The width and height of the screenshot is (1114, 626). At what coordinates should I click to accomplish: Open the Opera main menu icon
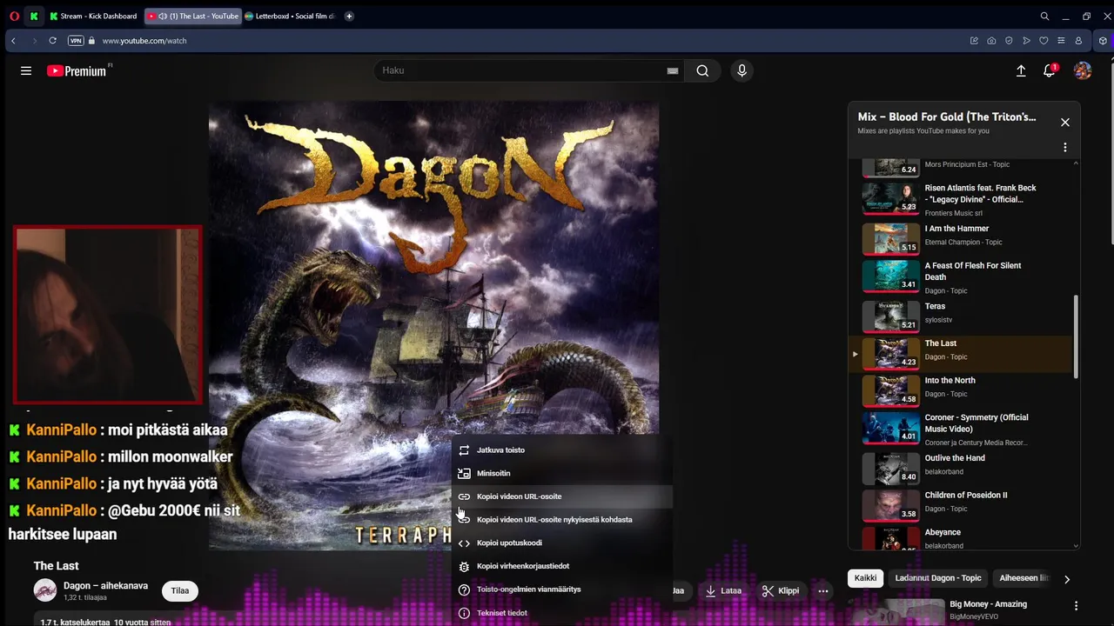coord(14,16)
